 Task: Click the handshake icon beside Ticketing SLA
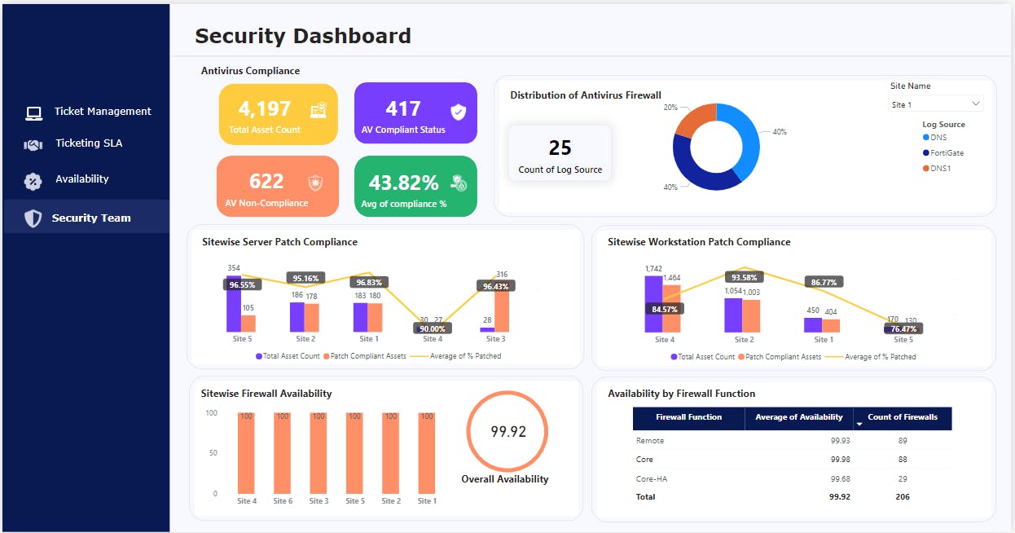(33, 143)
